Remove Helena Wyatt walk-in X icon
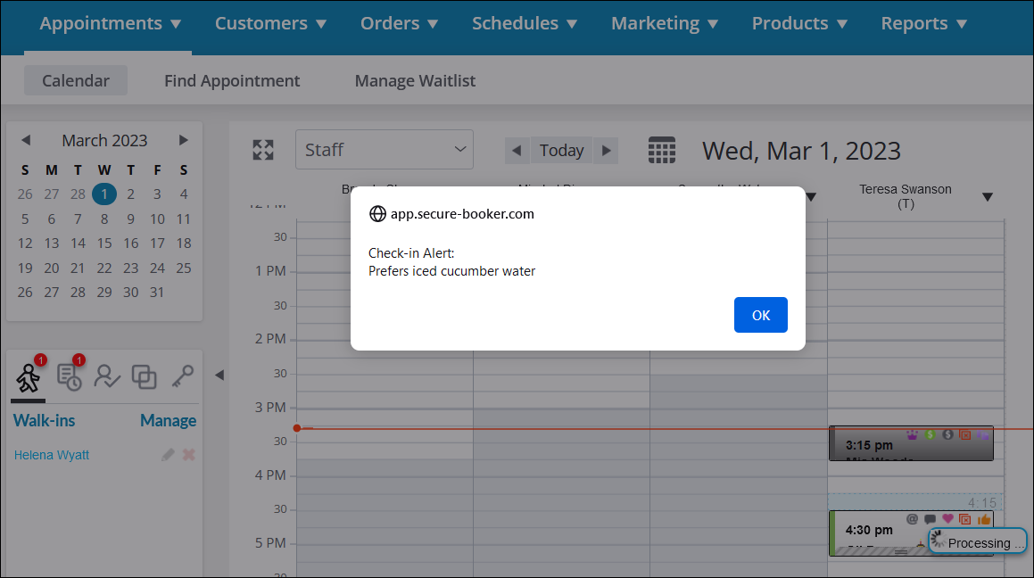The width and height of the screenshot is (1034, 578). [x=188, y=455]
